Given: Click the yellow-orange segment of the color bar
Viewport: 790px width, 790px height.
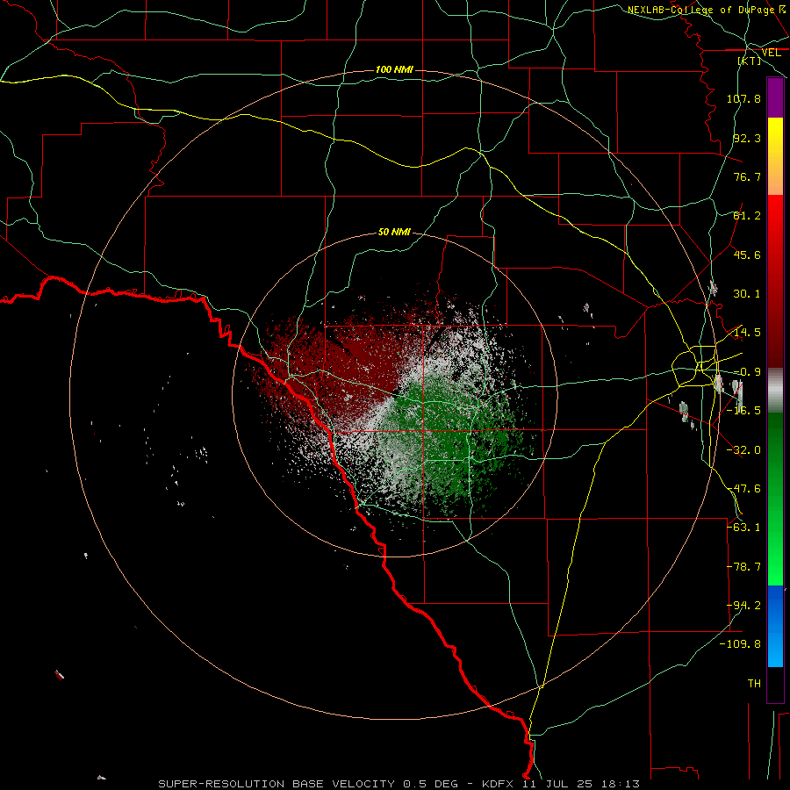Looking at the screenshot, I should tap(775, 156).
